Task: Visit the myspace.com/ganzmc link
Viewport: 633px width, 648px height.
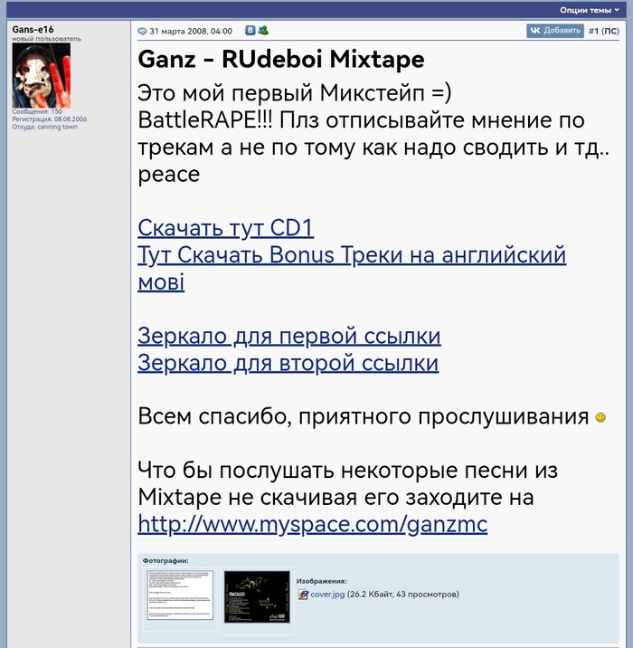Action: point(313,524)
